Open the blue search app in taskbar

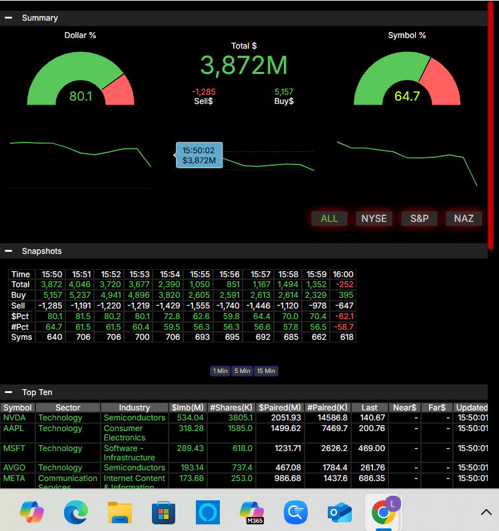pyautogui.click(x=296, y=512)
